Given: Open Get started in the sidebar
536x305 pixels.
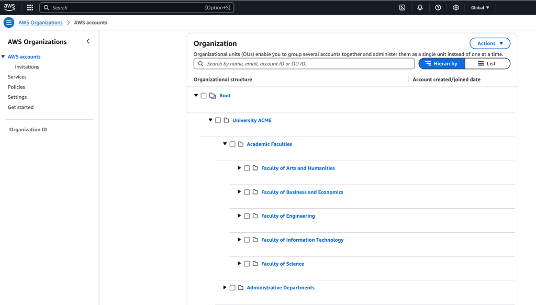Looking at the screenshot, I should [21, 107].
